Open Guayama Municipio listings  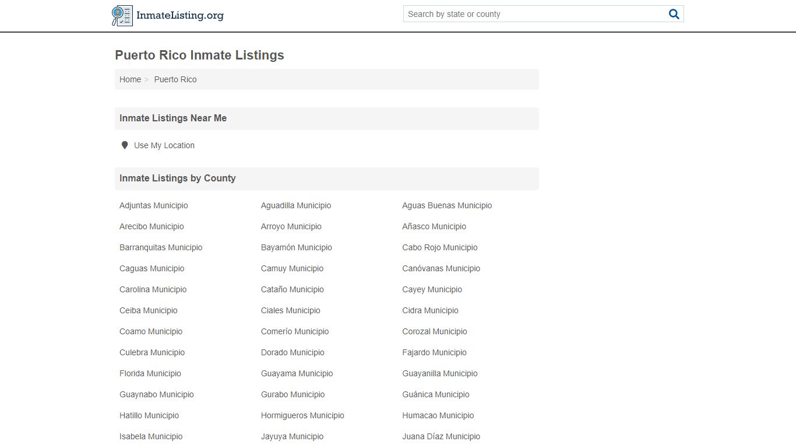297,373
